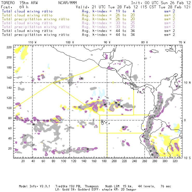Click the "10 N" latitude label
192x192 pixels.
[187, 83]
